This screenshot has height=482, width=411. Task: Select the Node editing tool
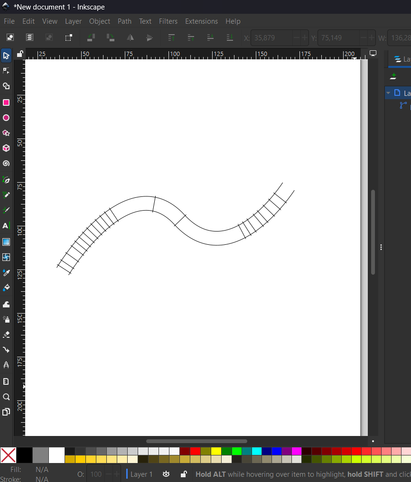(x=6, y=71)
